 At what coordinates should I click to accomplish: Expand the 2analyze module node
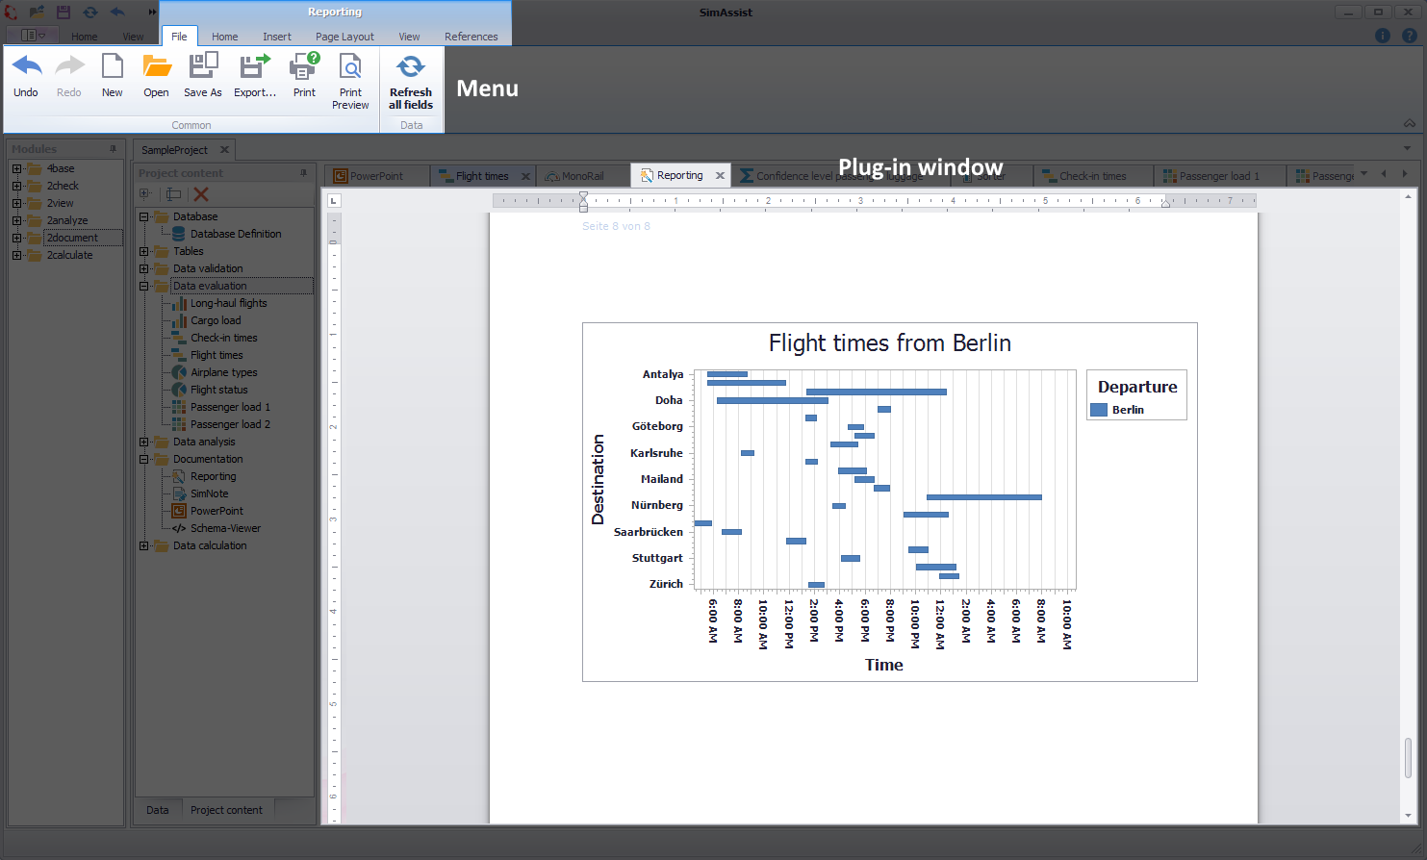(x=16, y=221)
